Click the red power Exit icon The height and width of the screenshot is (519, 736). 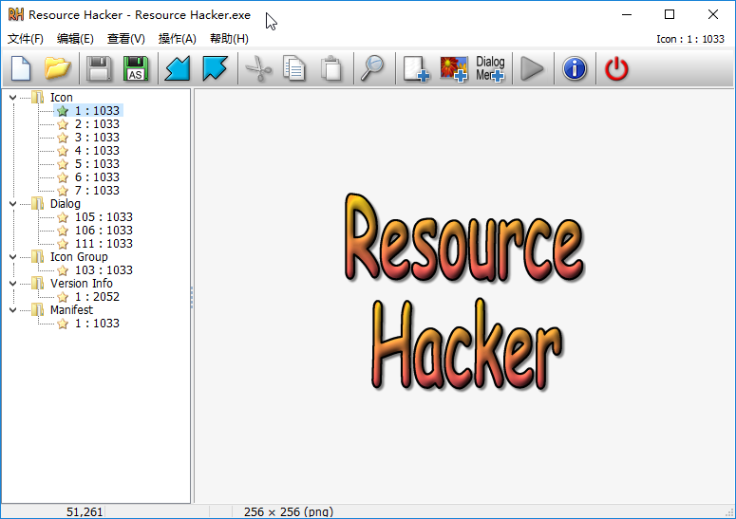[617, 69]
